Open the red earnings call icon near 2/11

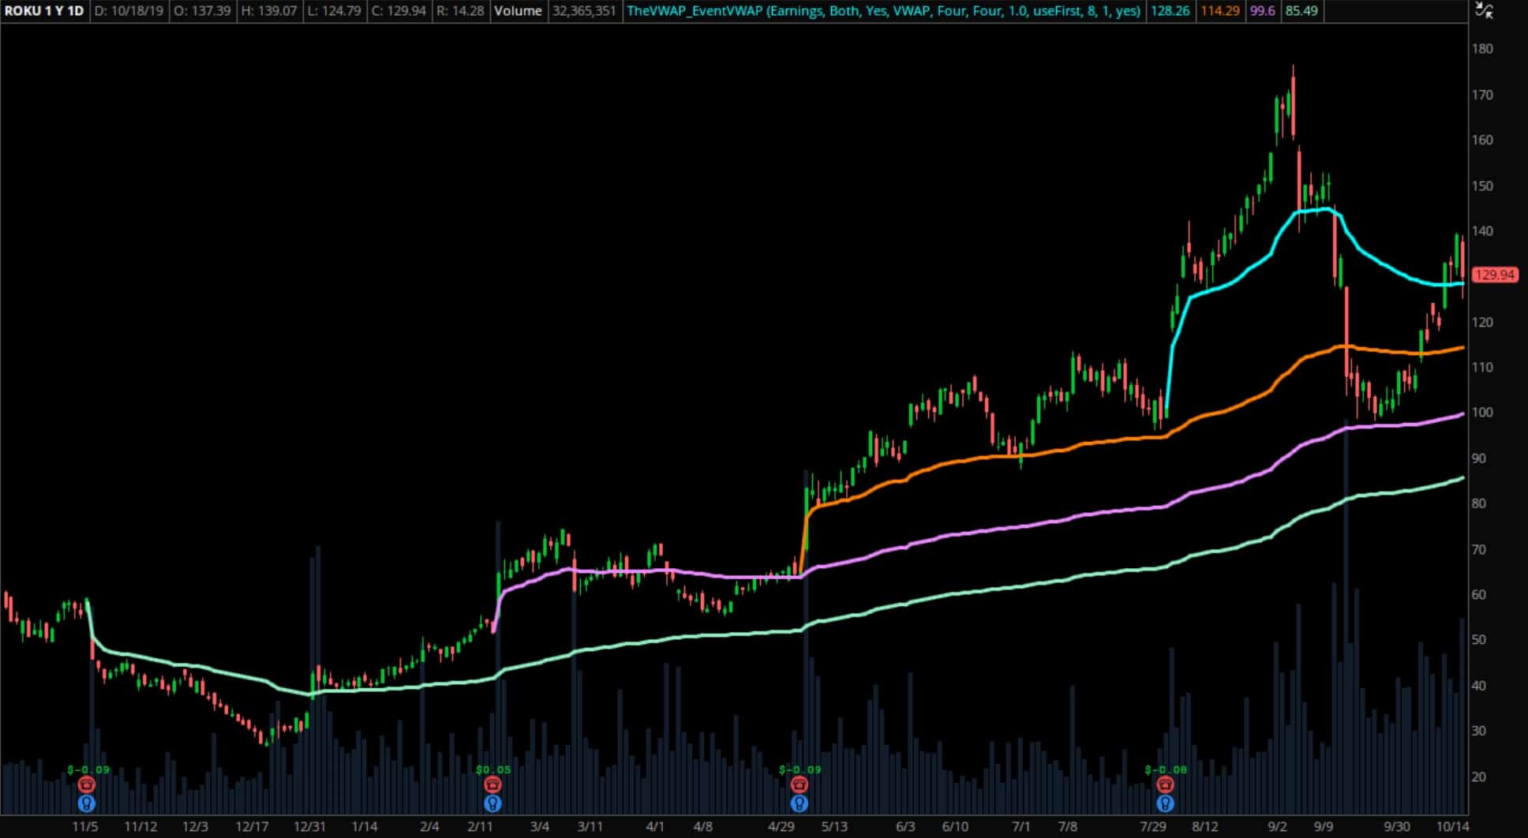coord(493,784)
